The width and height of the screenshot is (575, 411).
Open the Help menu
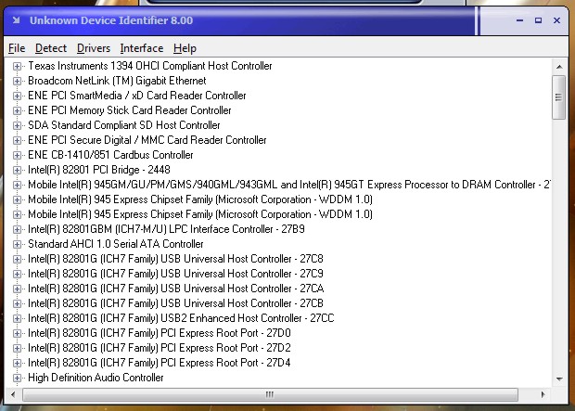185,48
